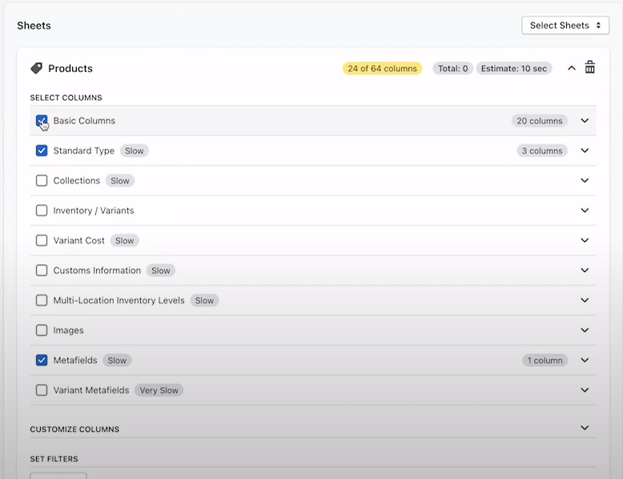Click Slow tag beside Standard Type
The width and height of the screenshot is (623, 479).
[x=135, y=151]
